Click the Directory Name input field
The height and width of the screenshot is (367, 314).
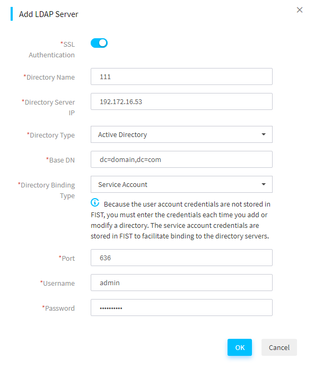click(x=181, y=76)
